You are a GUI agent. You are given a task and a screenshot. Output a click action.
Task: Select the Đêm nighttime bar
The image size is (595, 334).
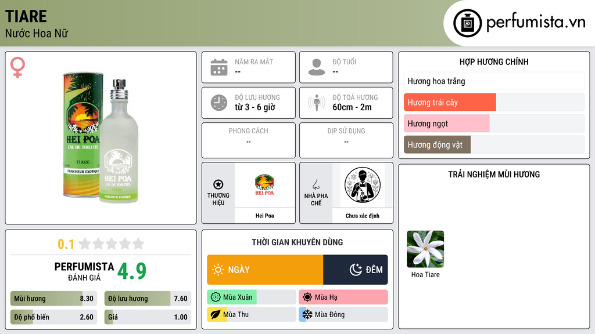356,270
